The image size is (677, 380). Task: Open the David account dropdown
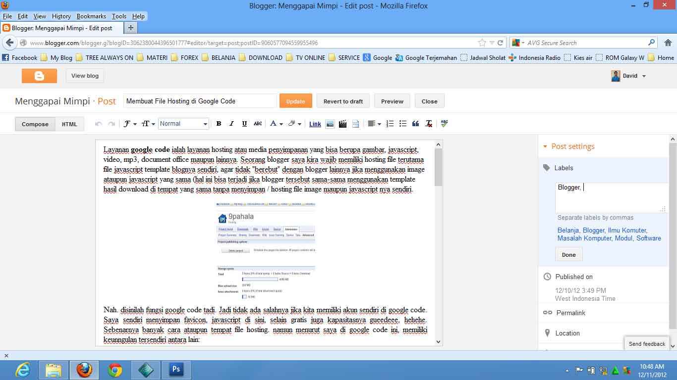629,76
